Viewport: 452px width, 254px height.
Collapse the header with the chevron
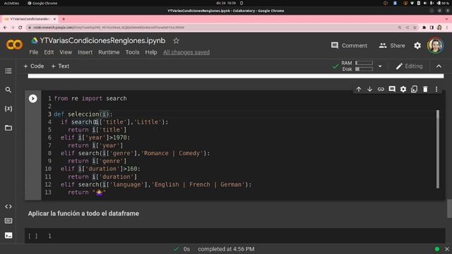[x=439, y=66]
